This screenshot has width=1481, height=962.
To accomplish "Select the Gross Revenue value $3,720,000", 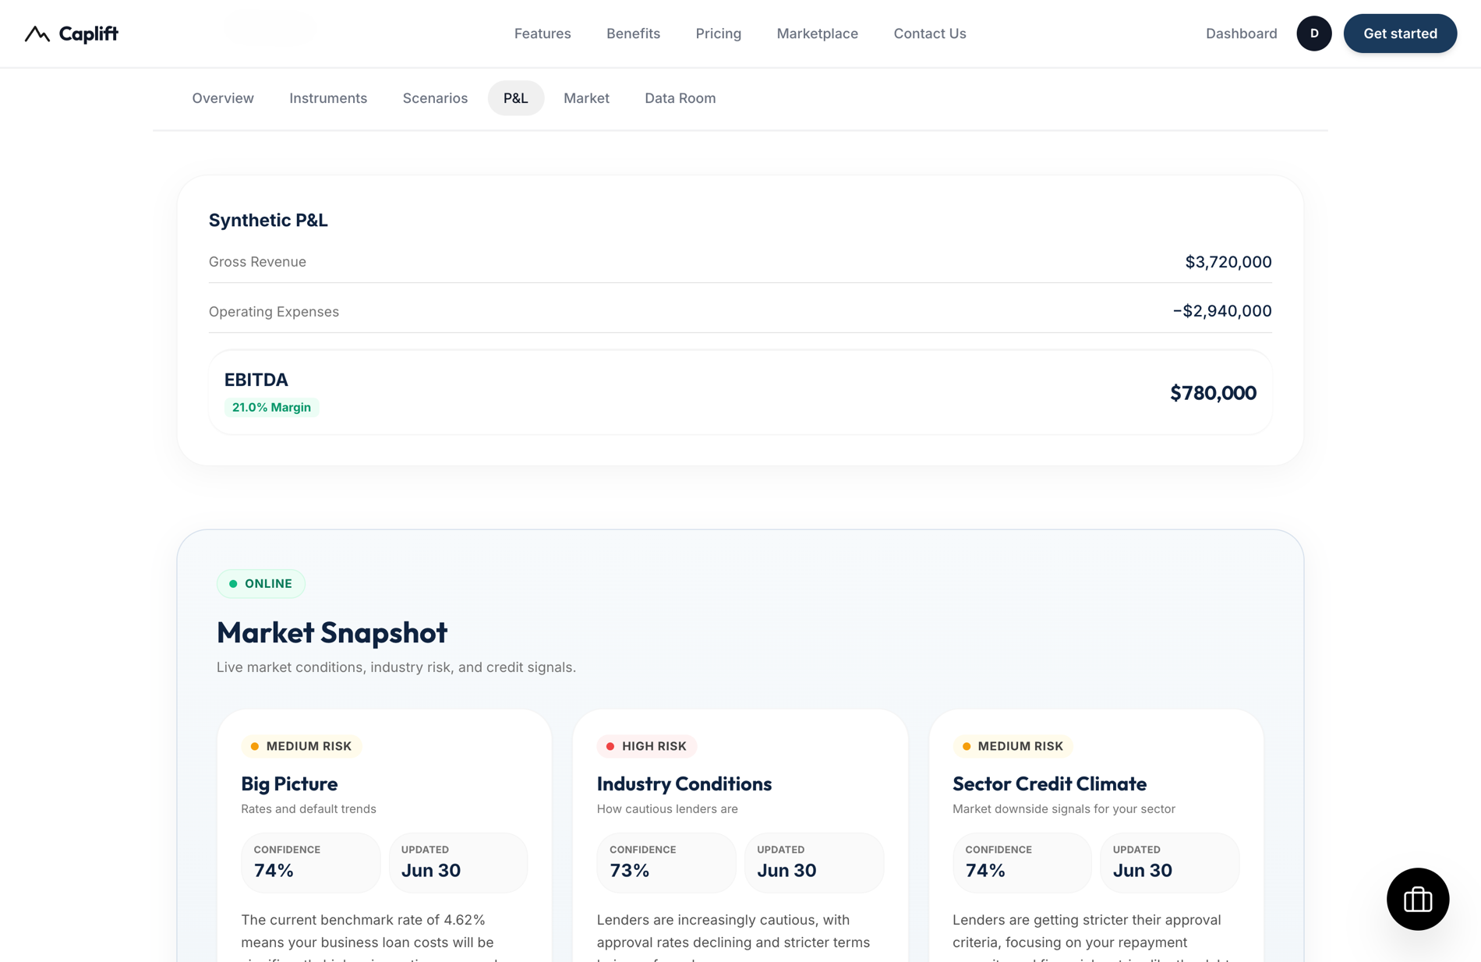I will click(1228, 262).
